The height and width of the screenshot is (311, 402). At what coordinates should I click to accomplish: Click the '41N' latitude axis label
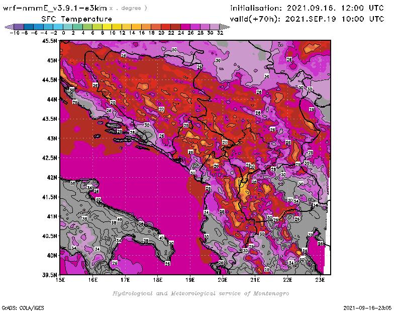pyautogui.click(x=52, y=216)
